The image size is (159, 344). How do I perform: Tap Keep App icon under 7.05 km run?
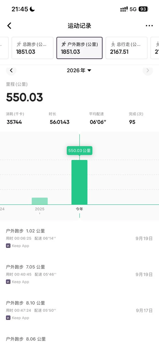(8, 282)
